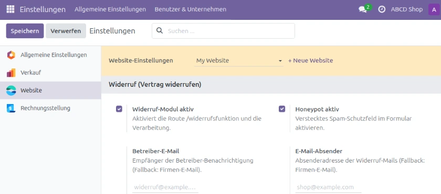Image resolution: width=441 pixels, height=194 pixels.
Task: Click the Website globe icon in sidebar
Action: click(11, 90)
